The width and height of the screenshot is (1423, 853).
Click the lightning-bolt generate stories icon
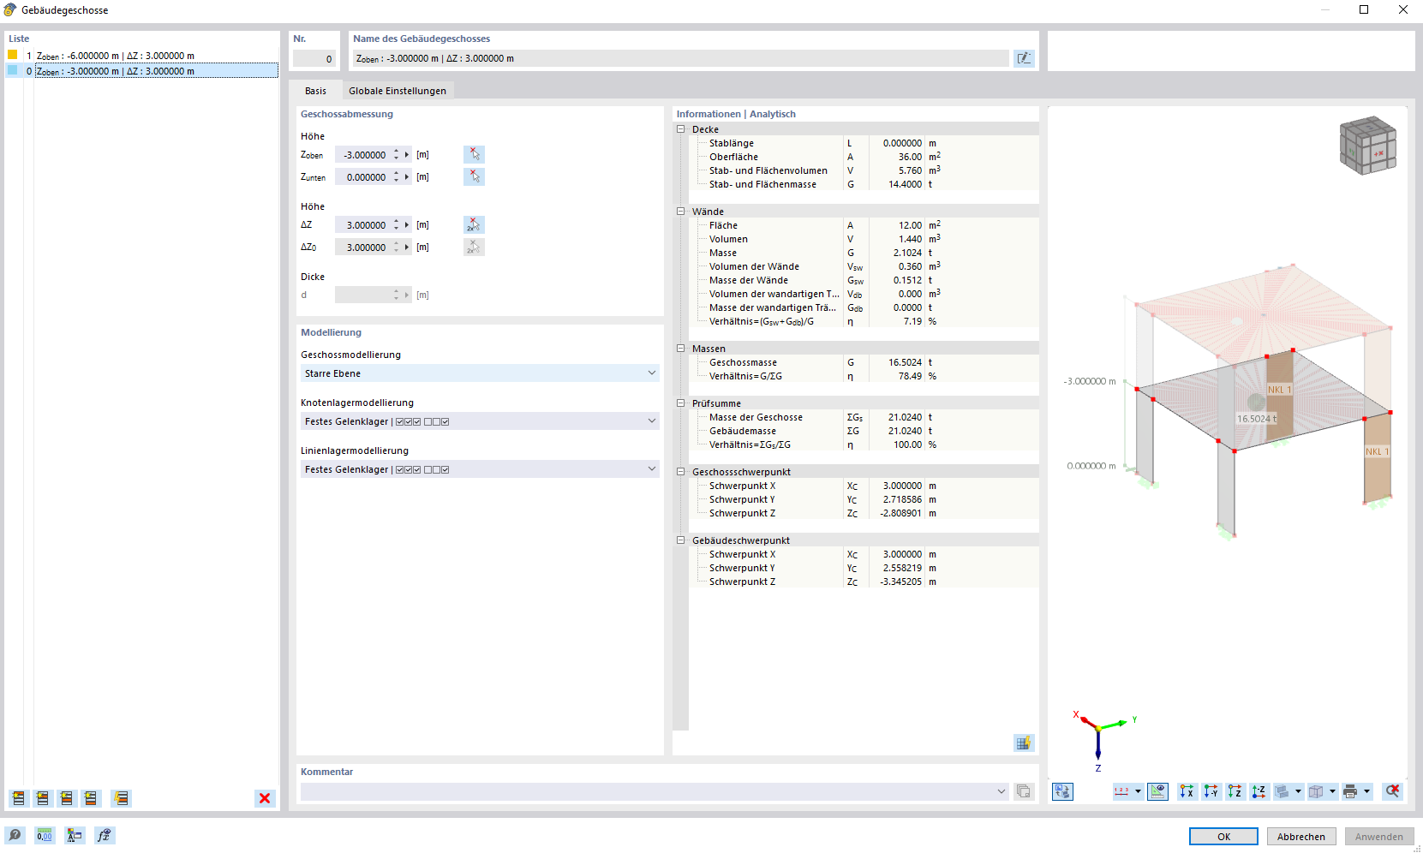click(x=121, y=798)
